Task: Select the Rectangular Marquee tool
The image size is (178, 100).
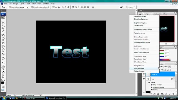Action: pos(3,20)
